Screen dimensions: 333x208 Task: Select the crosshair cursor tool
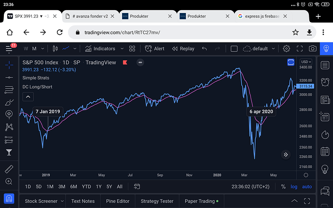point(9,65)
